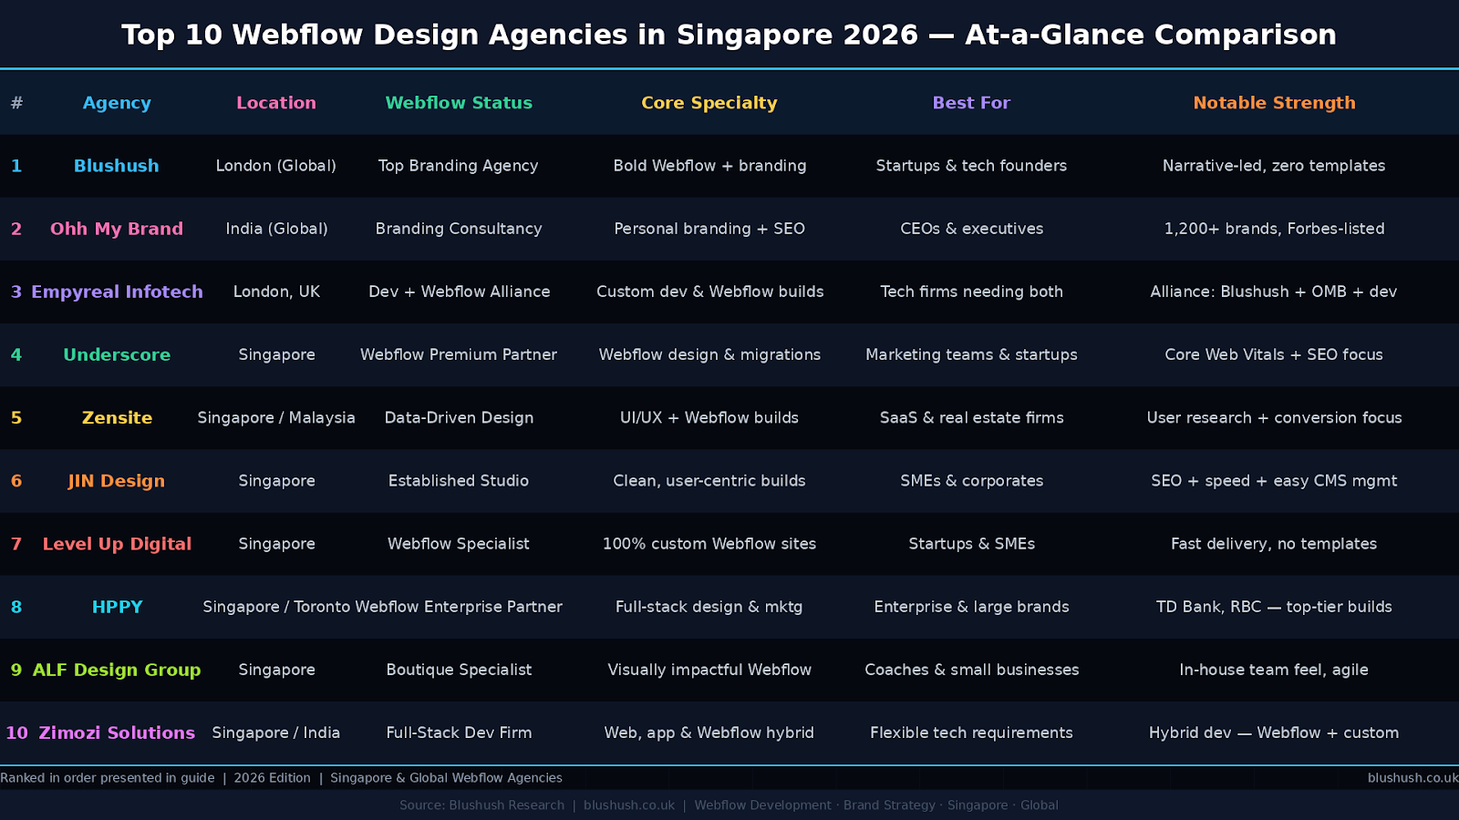Click 'User research + conversion focus' cell
The width and height of the screenshot is (1459, 820).
click(1274, 417)
